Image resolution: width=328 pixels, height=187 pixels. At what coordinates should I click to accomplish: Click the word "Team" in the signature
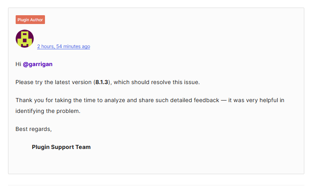83,147
